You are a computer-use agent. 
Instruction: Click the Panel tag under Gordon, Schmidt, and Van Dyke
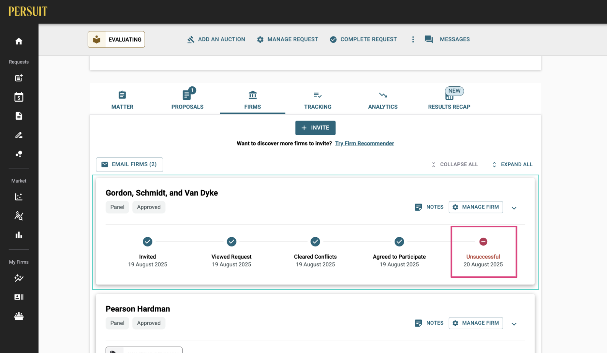coord(117,207)
